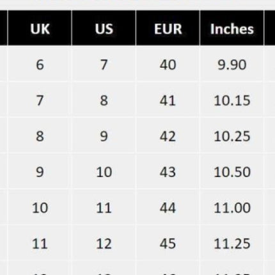Select EUR size 45 cell

(x=168, y=244)
